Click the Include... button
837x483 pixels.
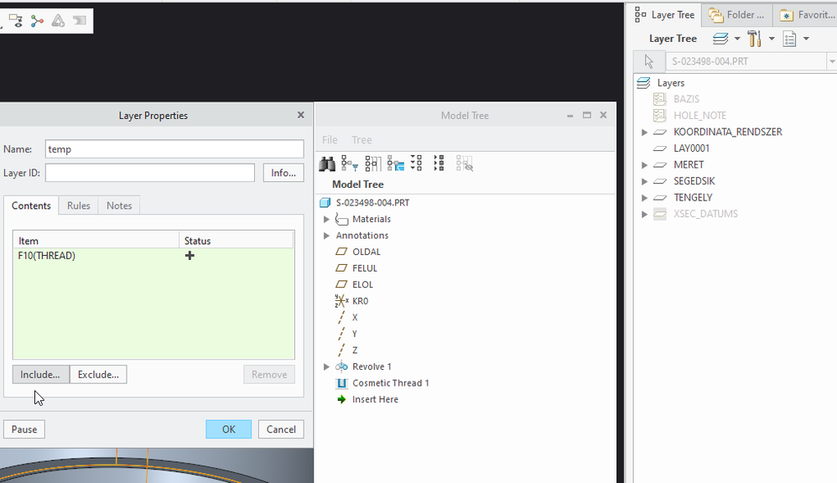(40, 375)
